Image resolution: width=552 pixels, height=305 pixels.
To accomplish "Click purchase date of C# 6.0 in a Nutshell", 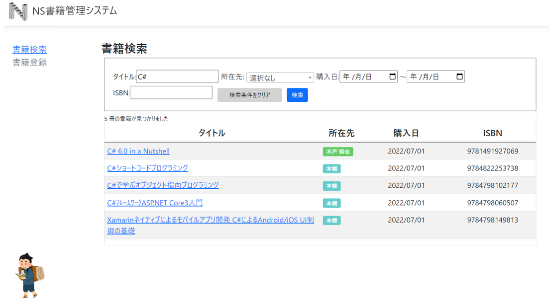I will point(406,151).
